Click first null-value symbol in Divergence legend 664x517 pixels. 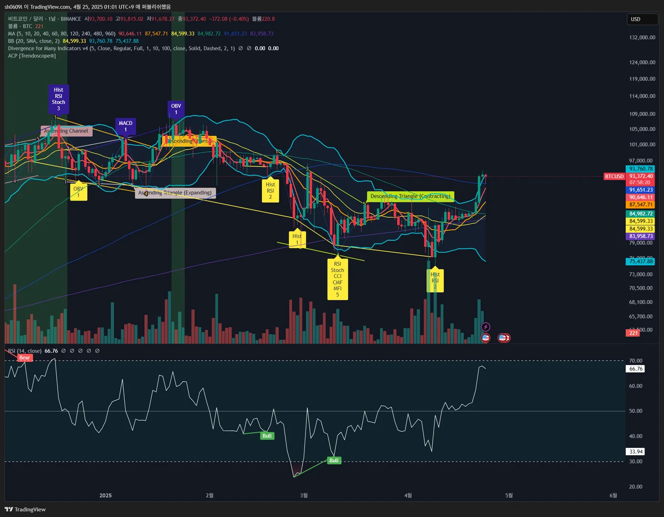pyautogui.click(x=240, y=48)
